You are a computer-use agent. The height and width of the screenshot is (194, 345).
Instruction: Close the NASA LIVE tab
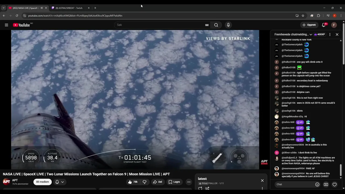(46, 8)
